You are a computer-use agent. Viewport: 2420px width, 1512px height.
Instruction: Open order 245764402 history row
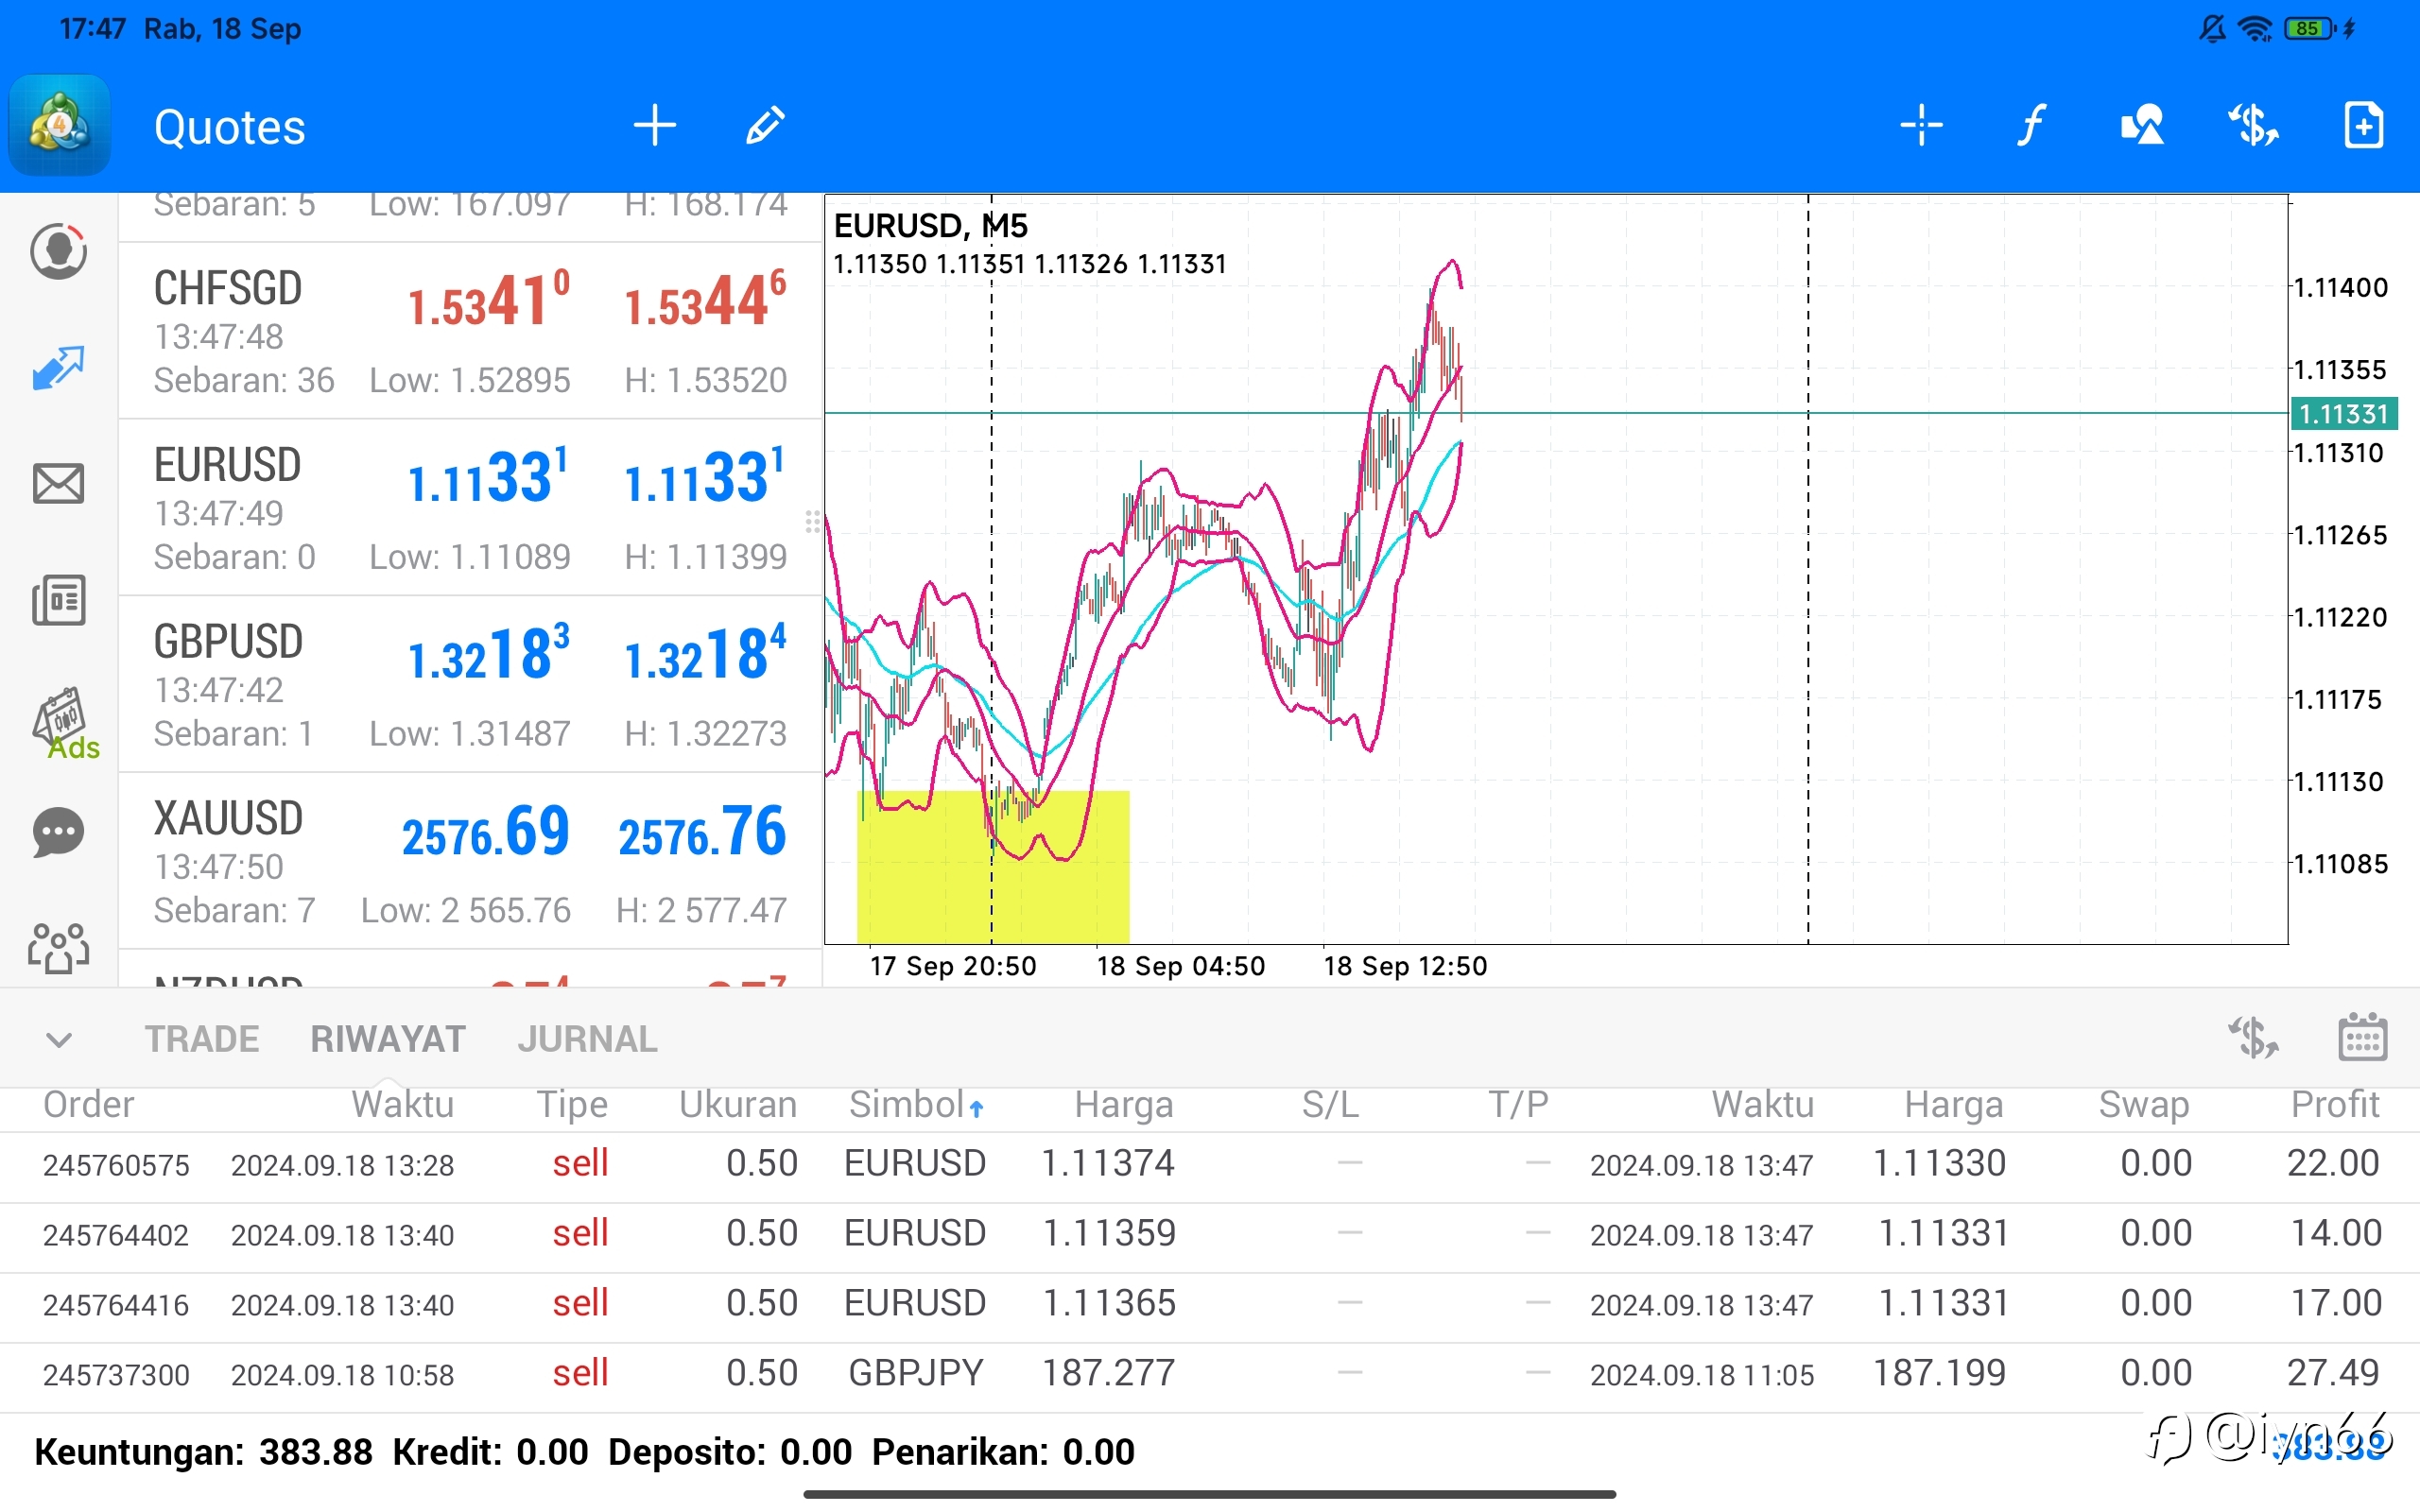click(x=1210, y=1237)
